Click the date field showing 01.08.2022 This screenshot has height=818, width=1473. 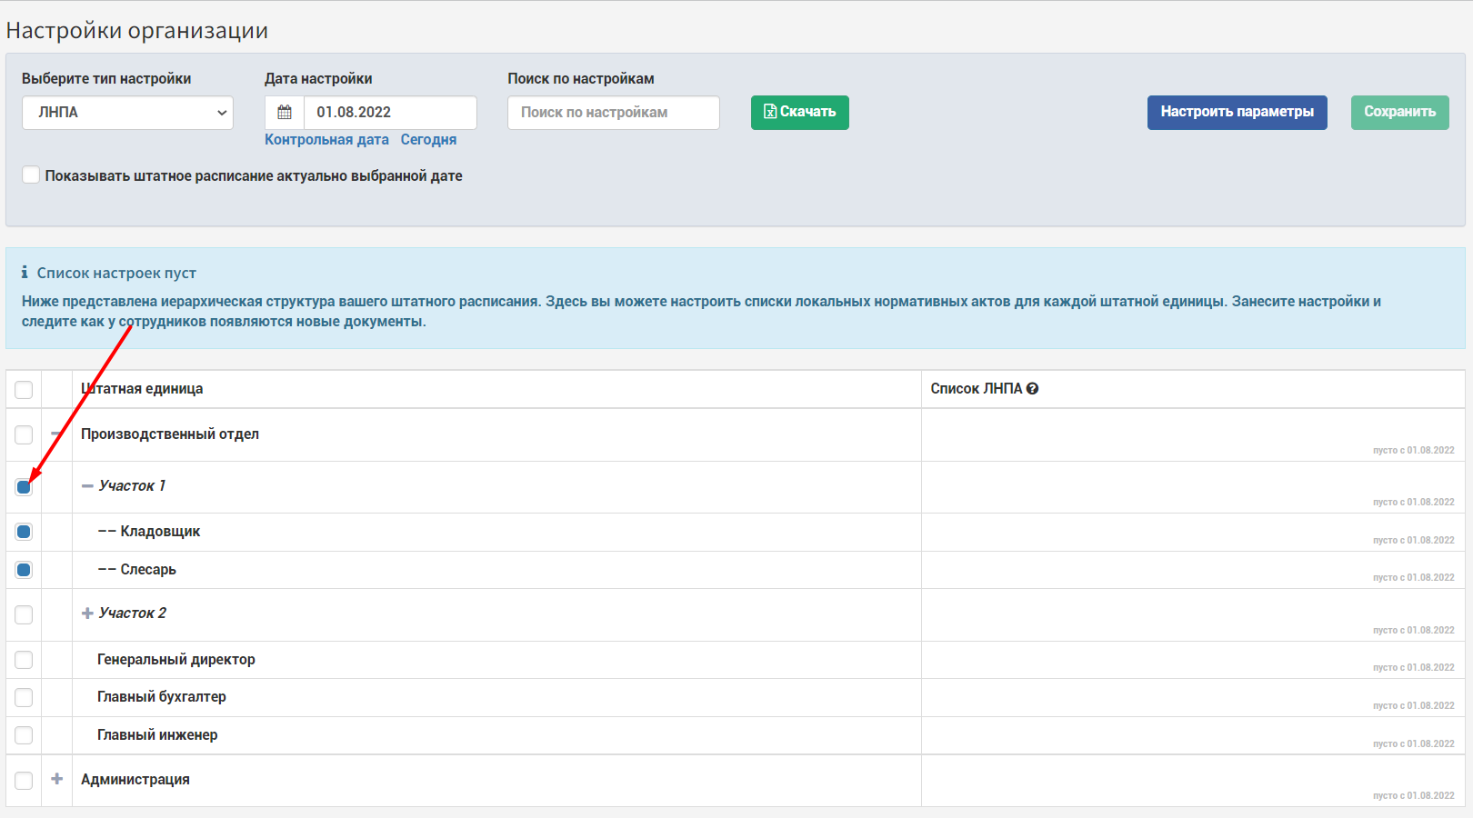pos(390,113)
